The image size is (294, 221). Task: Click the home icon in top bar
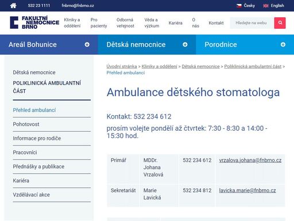(13, 6)
